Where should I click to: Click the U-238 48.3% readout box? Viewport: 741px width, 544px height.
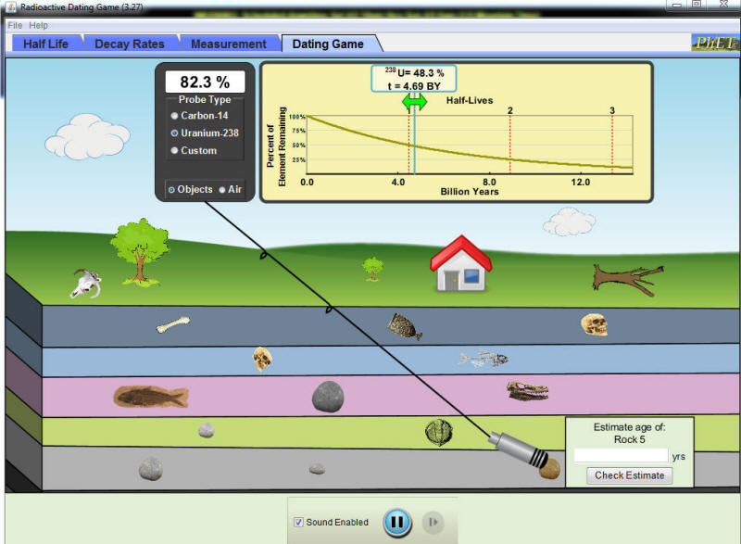tap(413, 79)
